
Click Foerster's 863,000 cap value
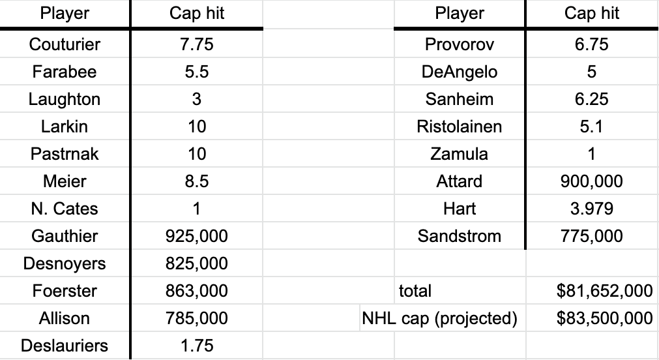(x=196, y=291)
